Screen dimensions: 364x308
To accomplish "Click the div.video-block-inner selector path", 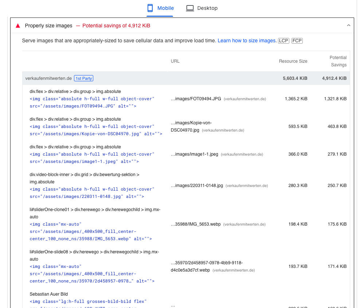I will [x=85, y=178].
